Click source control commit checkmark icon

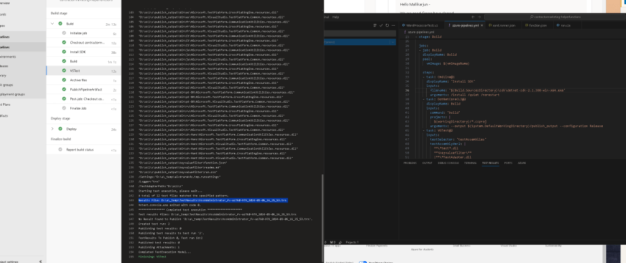pos(381,25)
